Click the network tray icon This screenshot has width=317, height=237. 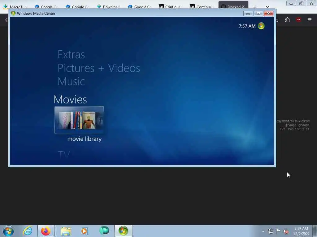271,231
